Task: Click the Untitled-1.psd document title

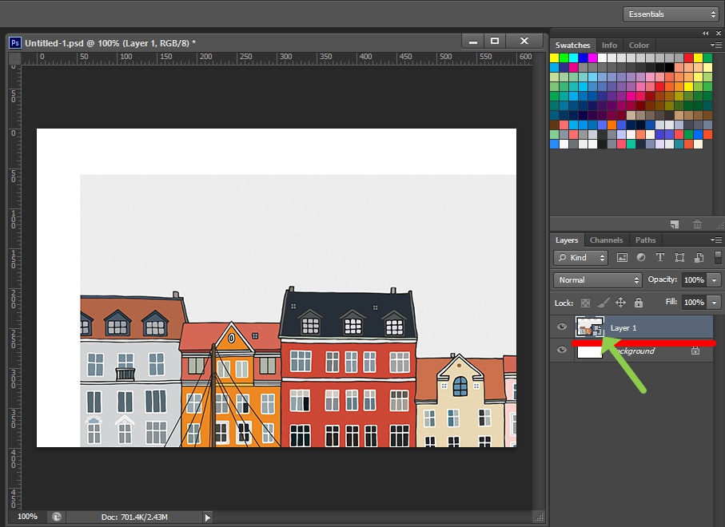Action: coord(110,43)
